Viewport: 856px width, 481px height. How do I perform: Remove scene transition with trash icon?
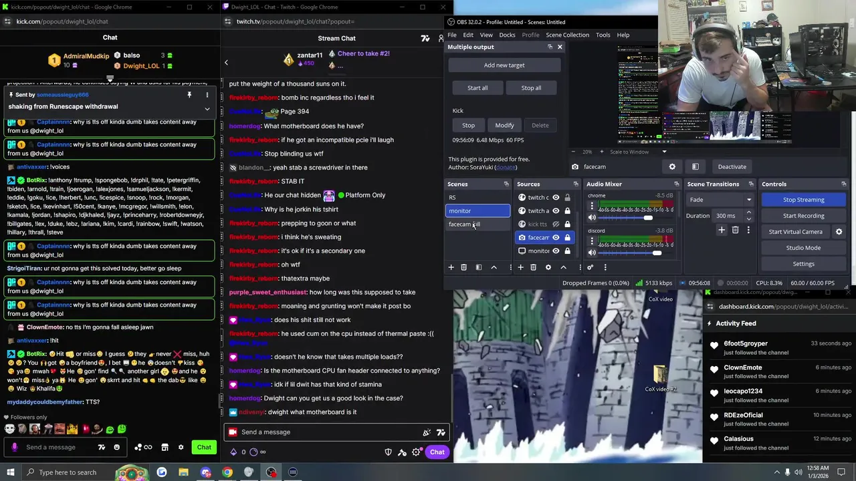click(735, 230)
